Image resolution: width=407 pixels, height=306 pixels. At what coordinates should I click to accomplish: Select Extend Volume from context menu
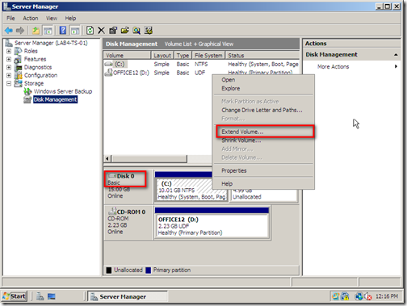click(263, 132)
